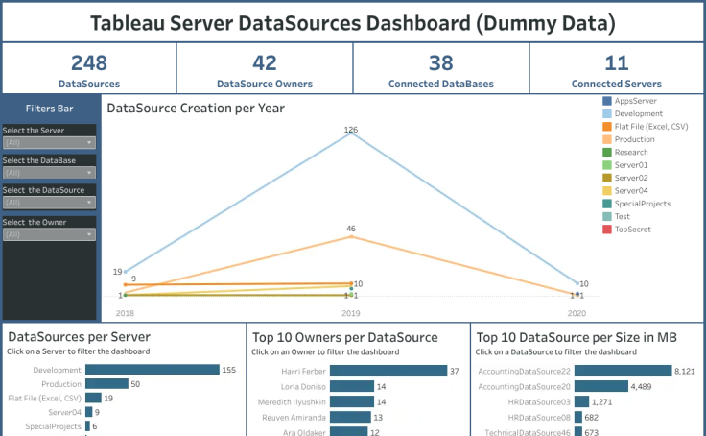
Task: Open the Select the Owner dropdown
Action: coord(49,235)
